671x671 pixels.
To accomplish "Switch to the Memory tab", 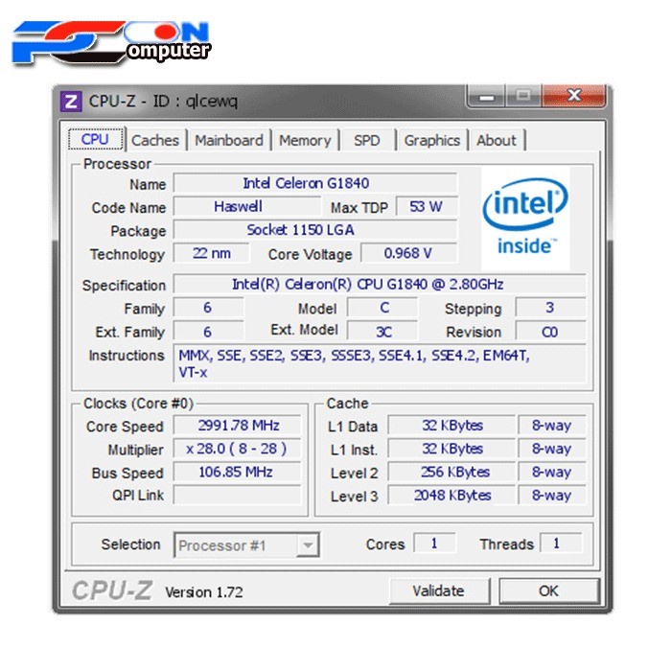I will 305,140.
